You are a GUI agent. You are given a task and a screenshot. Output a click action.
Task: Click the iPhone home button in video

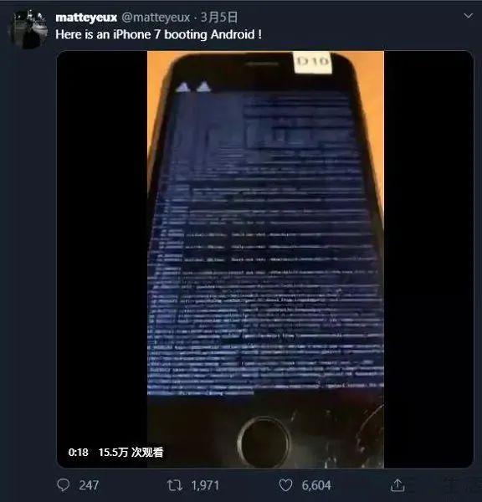click(x=264, y=443)
